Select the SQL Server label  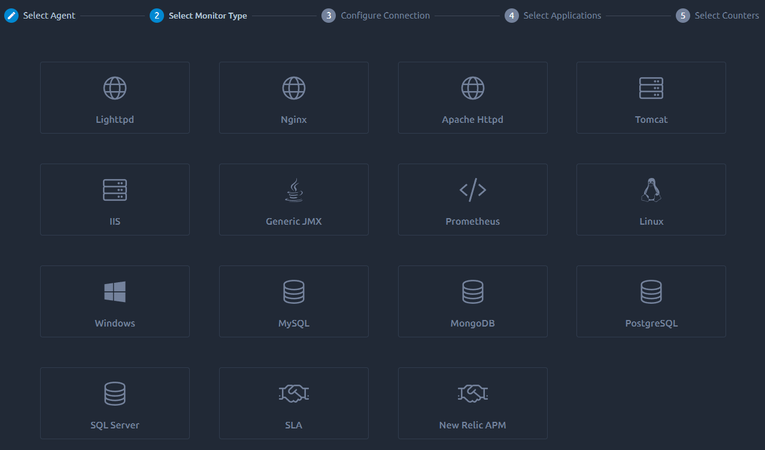pyautogui.click(x=115, y=425)
